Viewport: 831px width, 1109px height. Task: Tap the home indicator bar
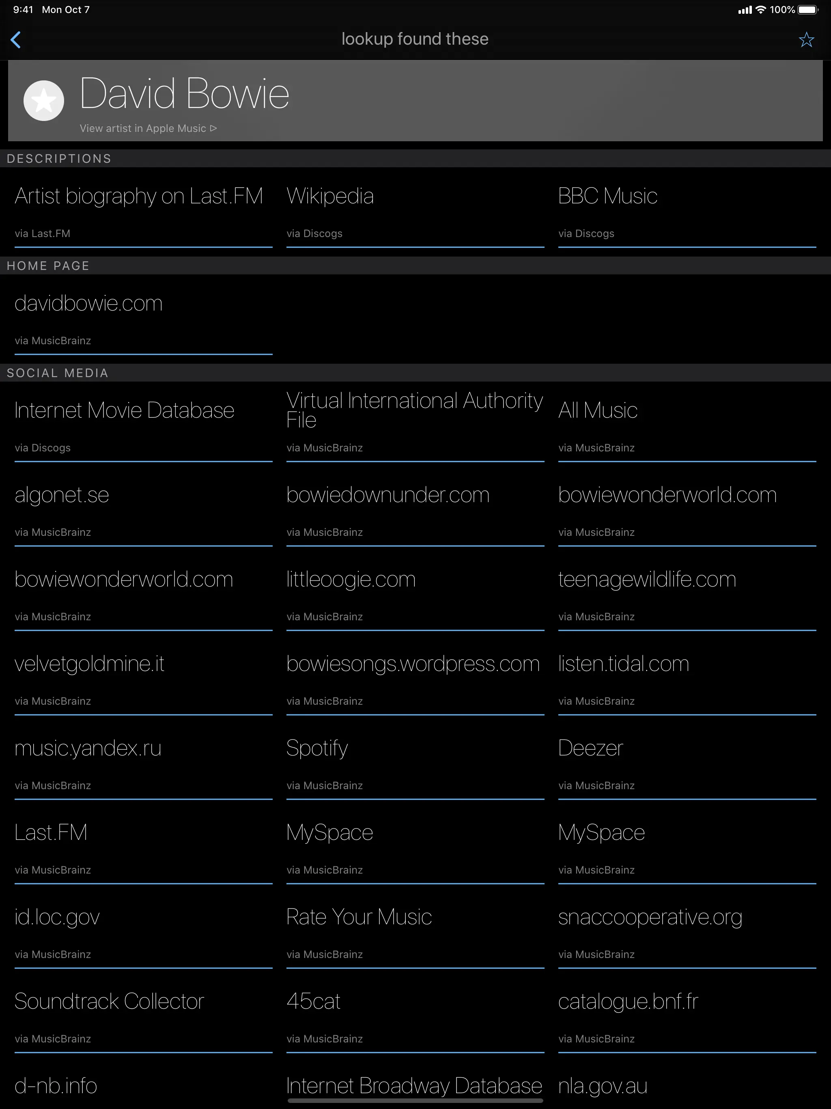click(415, 1101)
